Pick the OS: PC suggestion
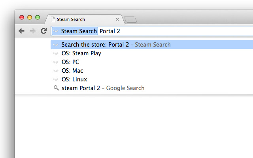This screenshot has width=253, height=158. point(70,62)
